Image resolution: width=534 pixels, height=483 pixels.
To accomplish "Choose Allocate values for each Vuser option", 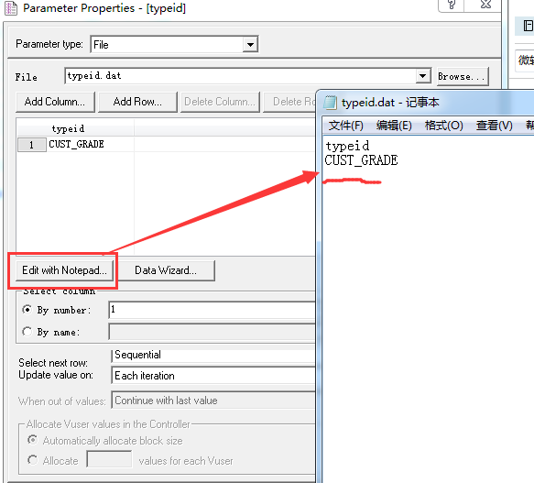I will (32, 460).
